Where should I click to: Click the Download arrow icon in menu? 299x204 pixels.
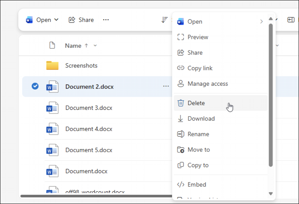pyautogui.click(x=181, y=119)
